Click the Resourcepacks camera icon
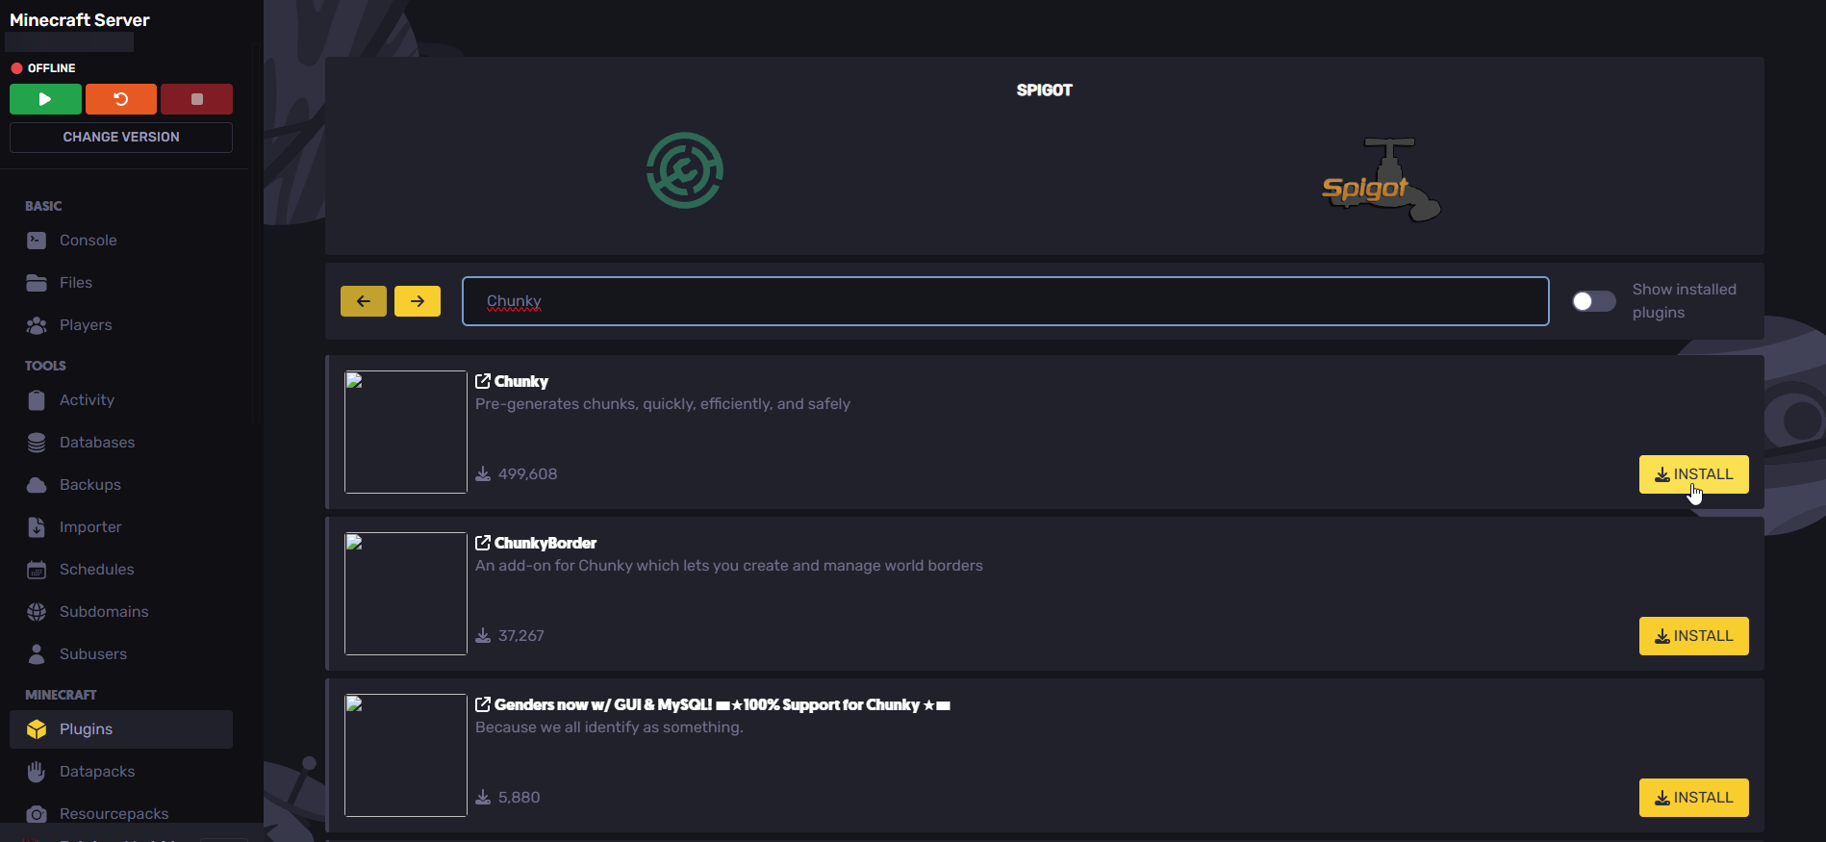 point(37,814)
